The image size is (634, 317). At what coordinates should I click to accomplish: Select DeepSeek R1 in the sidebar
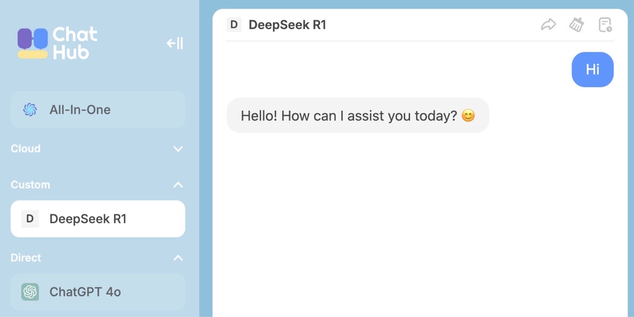98,219
